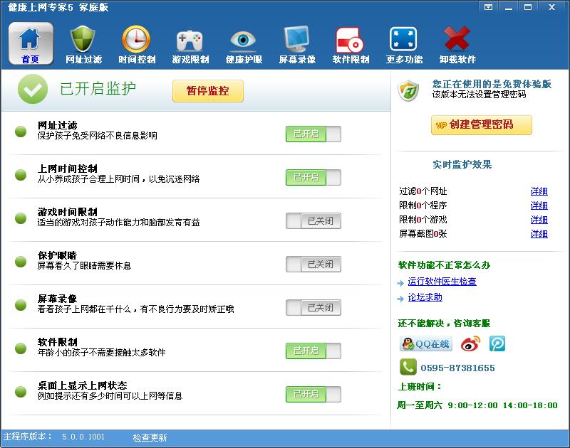This screenshot has height=448, width=570.
Task: Click 屏幕看久了眼睛需要休息 description
Action: (84, 266)
